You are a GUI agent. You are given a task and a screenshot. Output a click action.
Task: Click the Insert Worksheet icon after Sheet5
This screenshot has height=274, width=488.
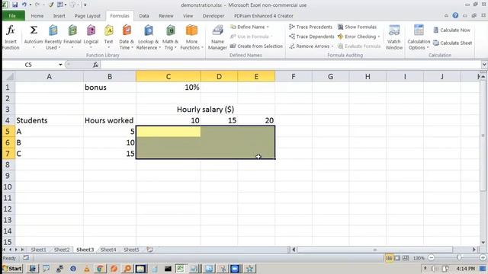pyautogui.click(x=149, y=250)
